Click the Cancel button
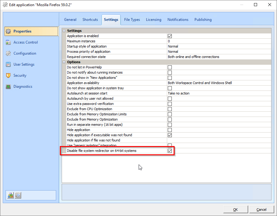 point(261,209)
